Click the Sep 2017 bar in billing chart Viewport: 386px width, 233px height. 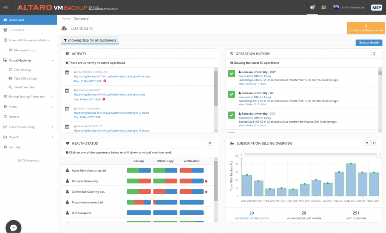pyautogui.click(x=351, y=180)
